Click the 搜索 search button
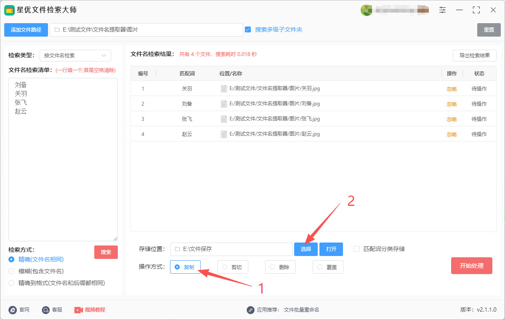This screenshot has height=320, width=505. 106,252
